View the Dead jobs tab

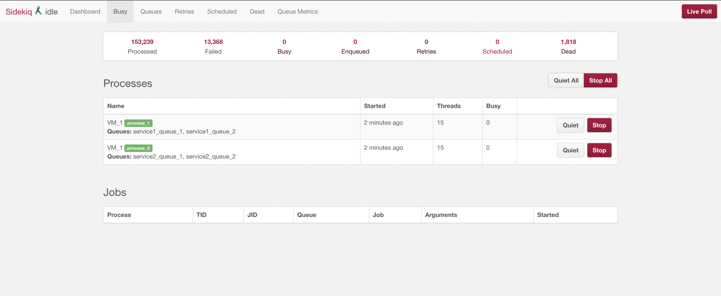[x=257, y=12]
